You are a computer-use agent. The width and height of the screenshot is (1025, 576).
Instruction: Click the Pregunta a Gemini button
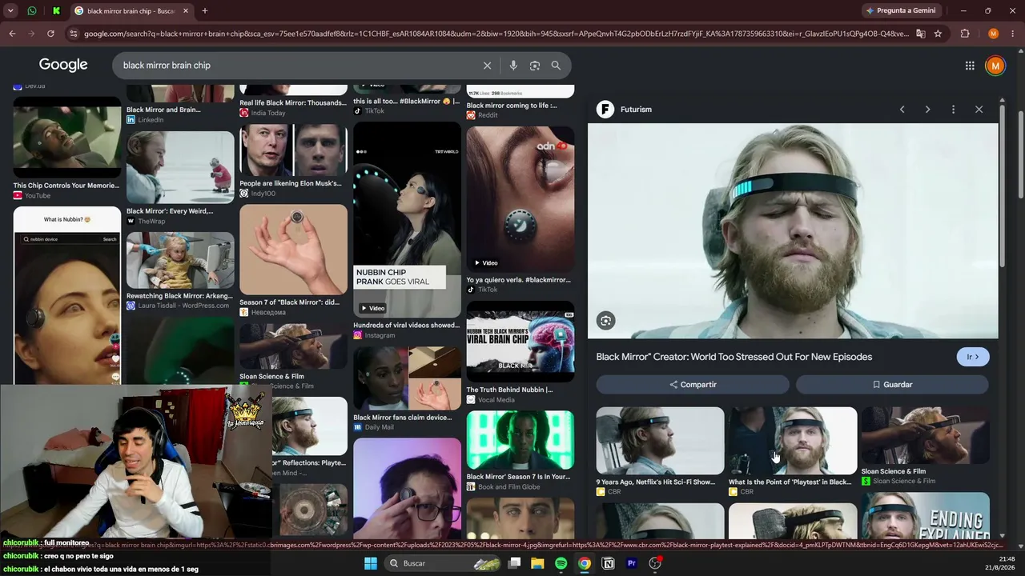(x=900, y=11)
